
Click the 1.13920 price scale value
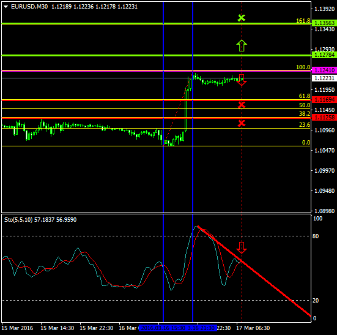point(325,9)
